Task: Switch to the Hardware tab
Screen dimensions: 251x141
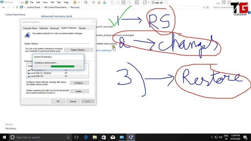Action: 44,28
